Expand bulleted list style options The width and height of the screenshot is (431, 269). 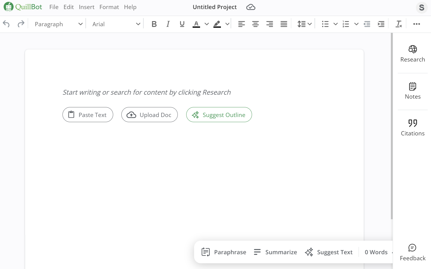point(336,24)
